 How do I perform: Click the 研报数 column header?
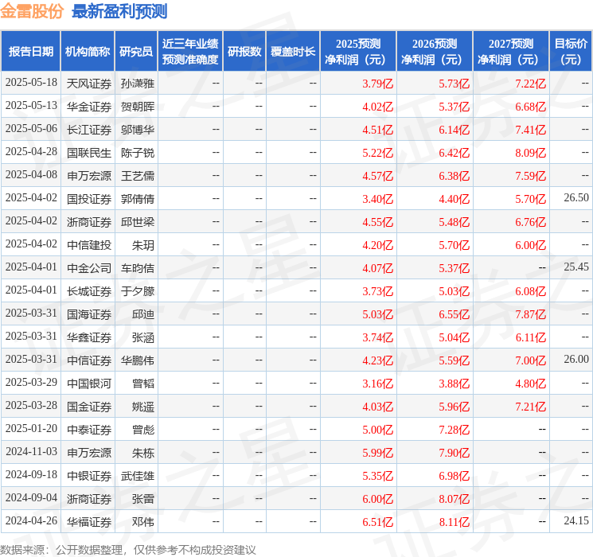pyautogui.click(x=244, y=52)
